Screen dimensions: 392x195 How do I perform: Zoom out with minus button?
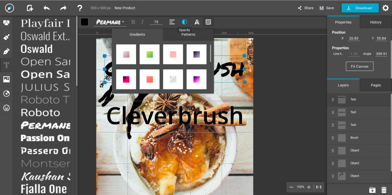[291, 187]
